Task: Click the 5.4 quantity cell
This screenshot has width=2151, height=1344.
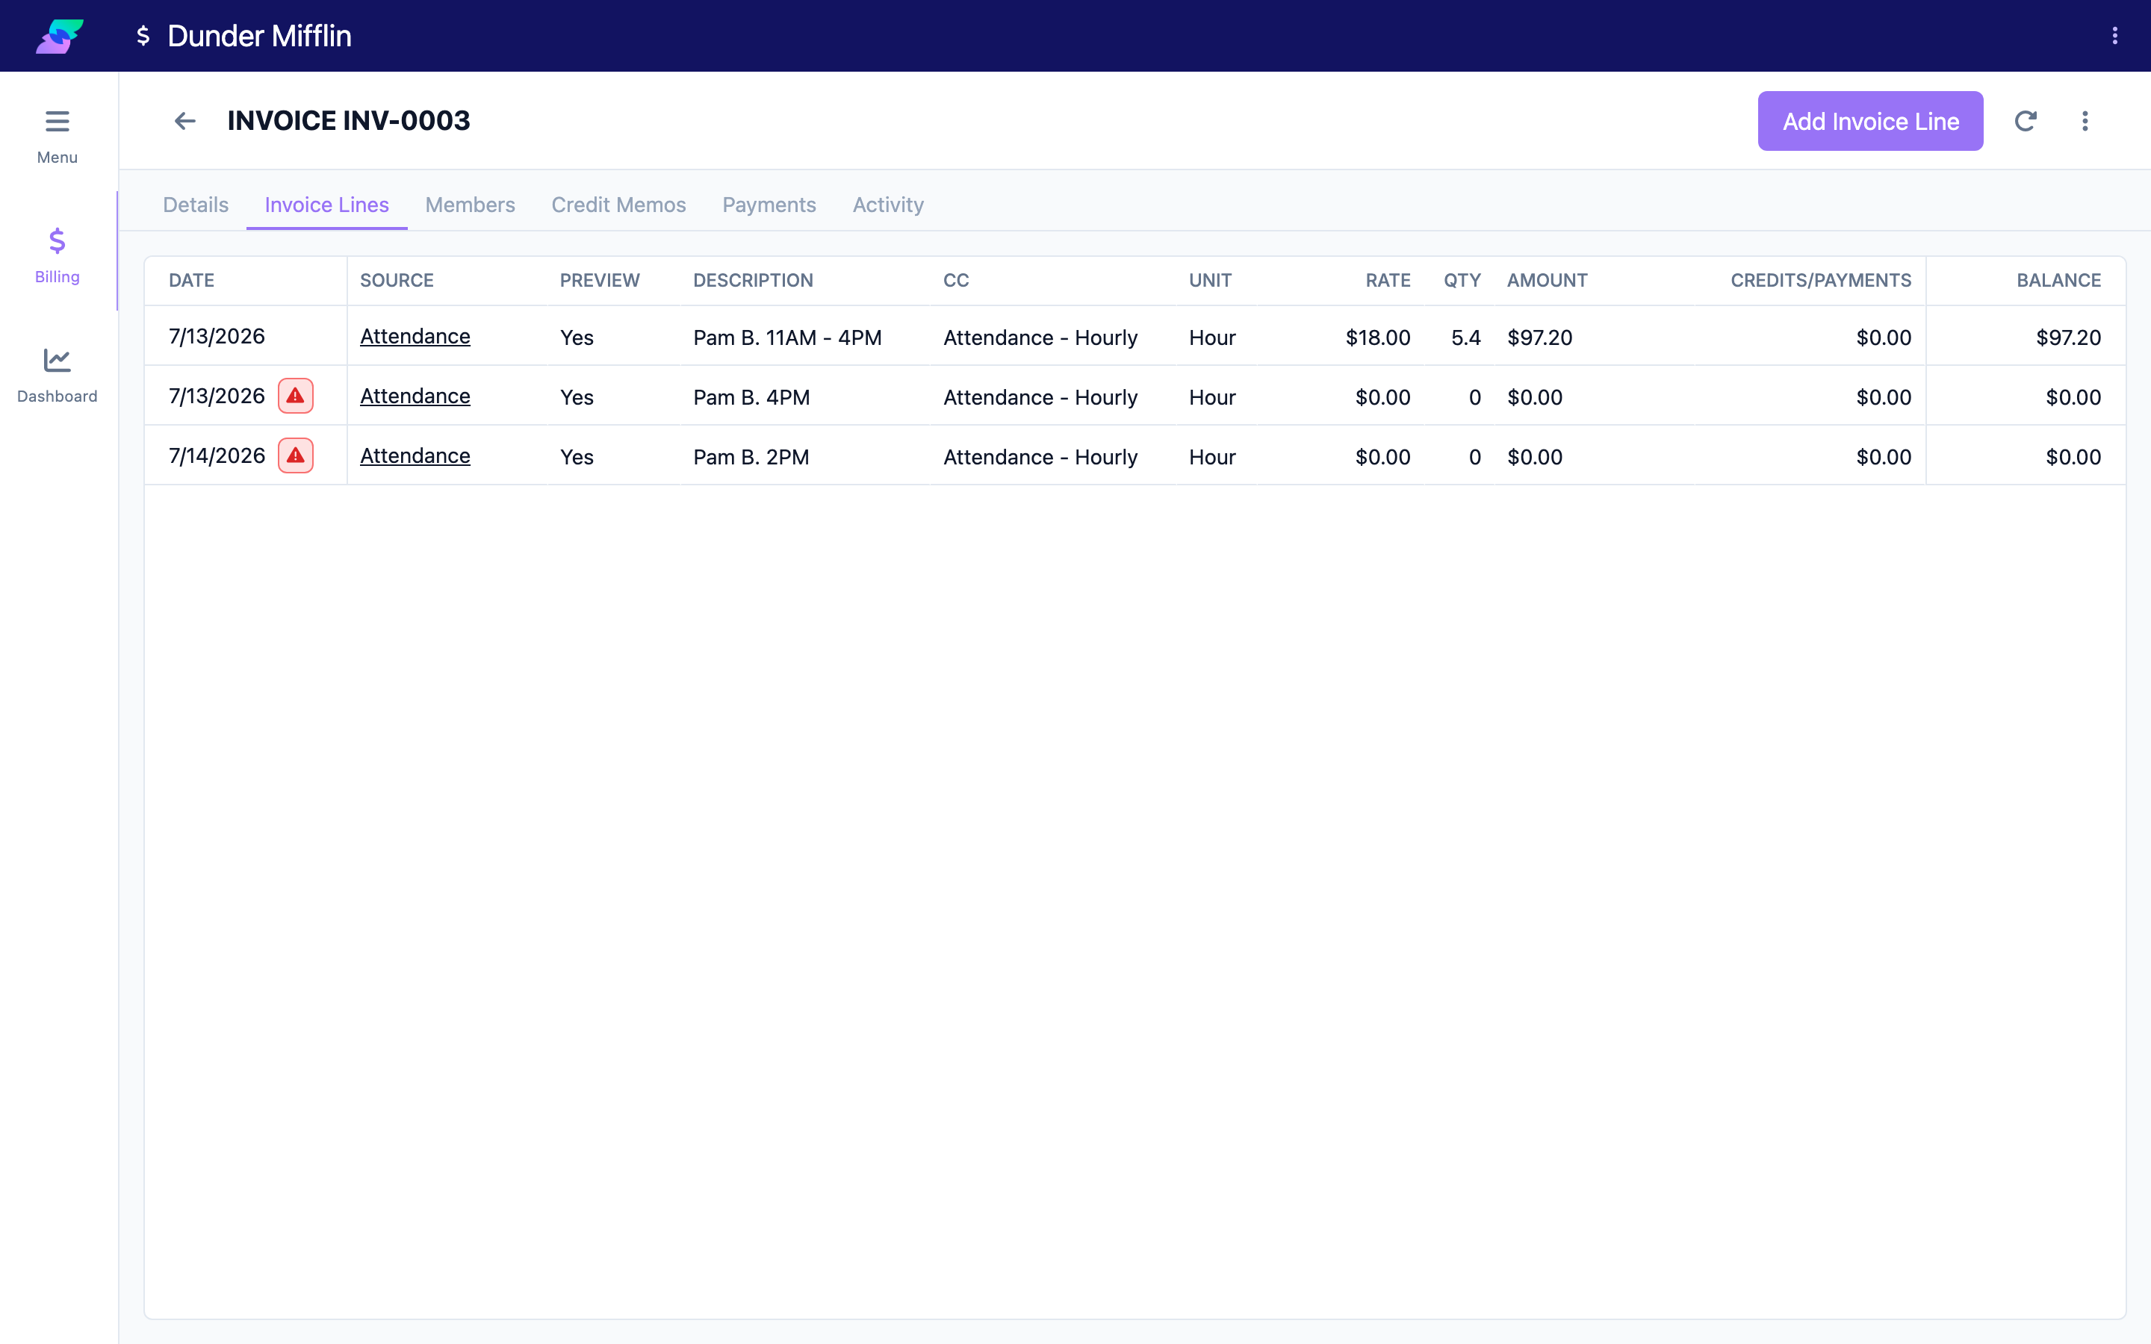Action: tap(1465, 337)
